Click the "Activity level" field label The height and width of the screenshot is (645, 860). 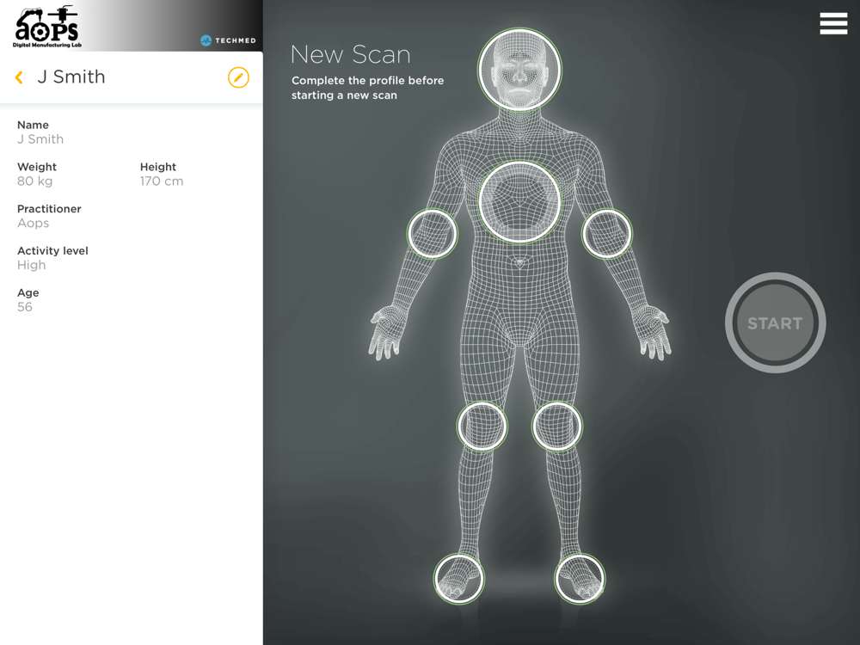coord(52,250)
